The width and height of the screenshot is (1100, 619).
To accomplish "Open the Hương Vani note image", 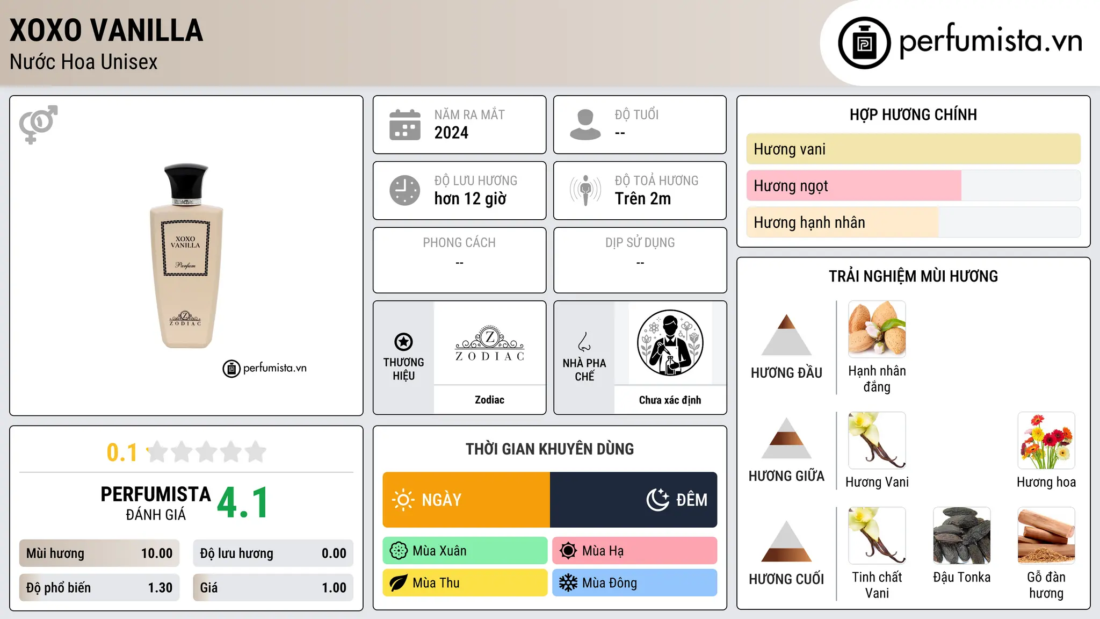I will [877, 441].
